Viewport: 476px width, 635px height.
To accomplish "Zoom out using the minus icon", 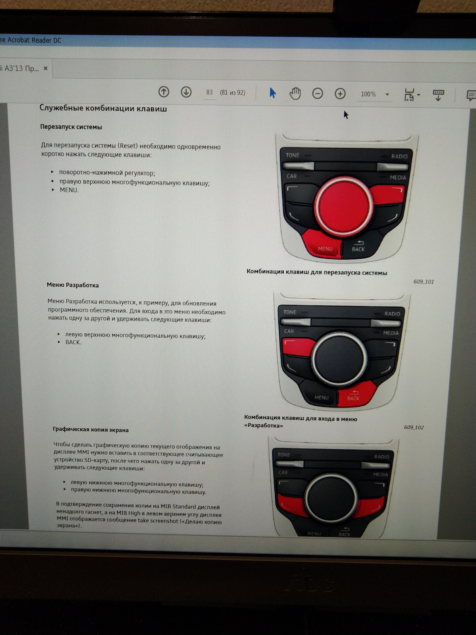I will (x=317, y=94).
